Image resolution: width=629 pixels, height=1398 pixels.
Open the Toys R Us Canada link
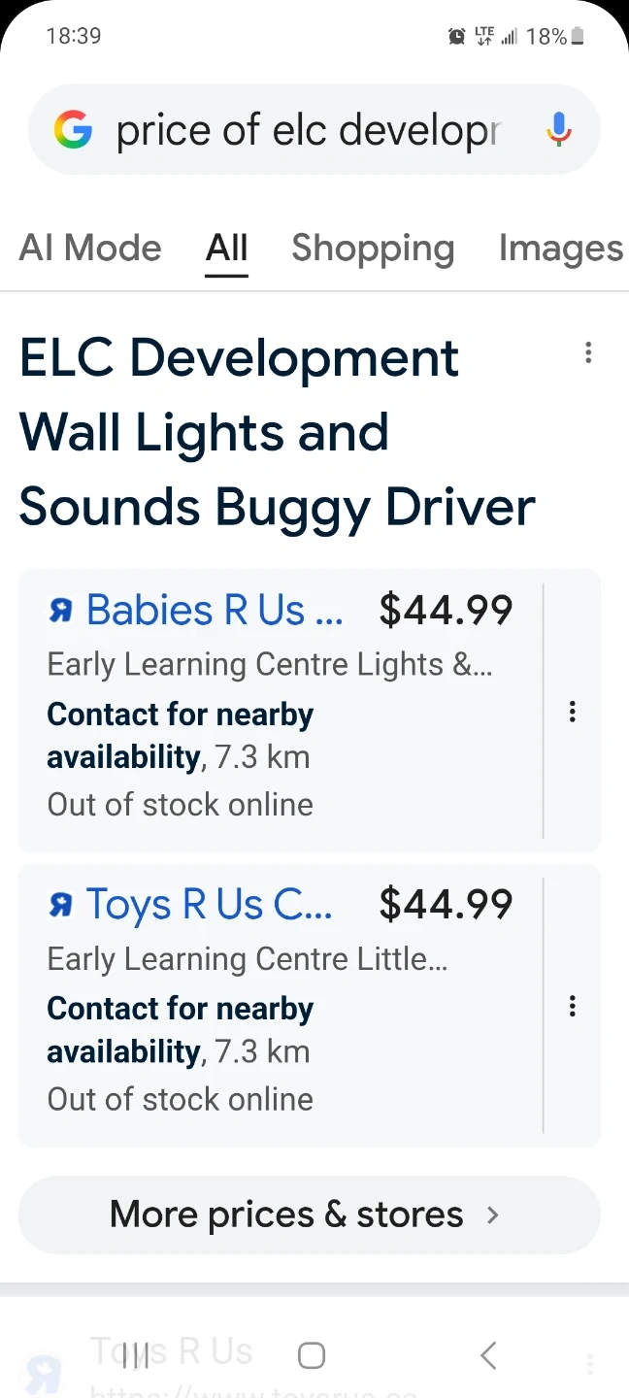click(210, 905)
